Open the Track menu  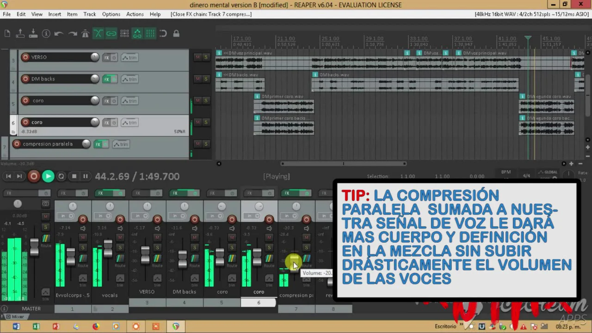90,14
